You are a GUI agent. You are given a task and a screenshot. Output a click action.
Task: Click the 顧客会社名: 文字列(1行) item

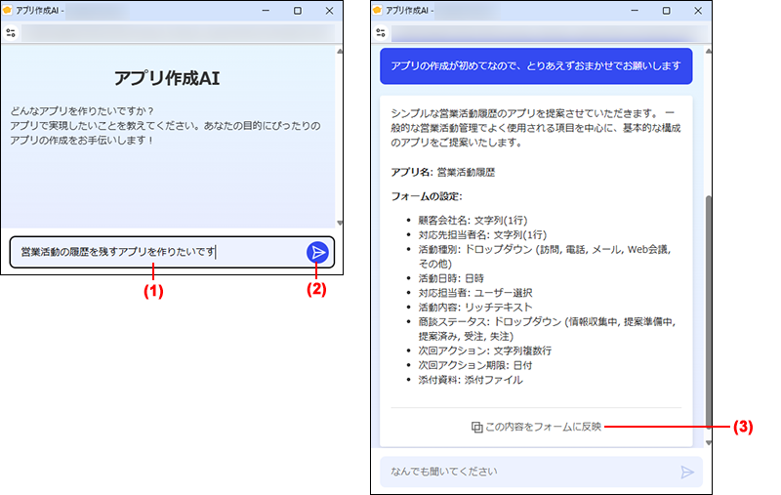(x=473, y=220)
